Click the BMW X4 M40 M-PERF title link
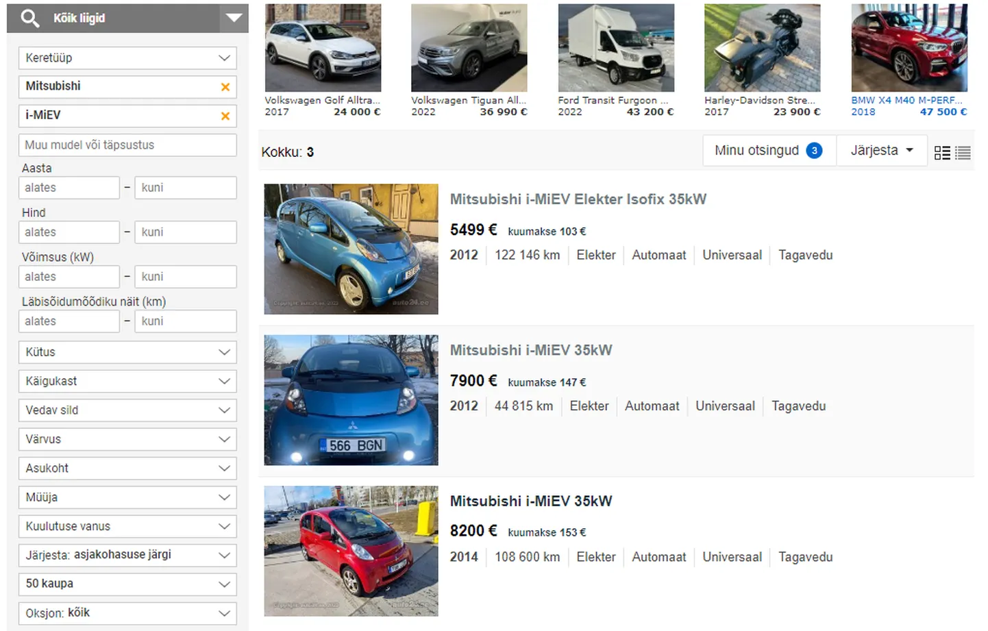The image size is (988, 631). 907,100
